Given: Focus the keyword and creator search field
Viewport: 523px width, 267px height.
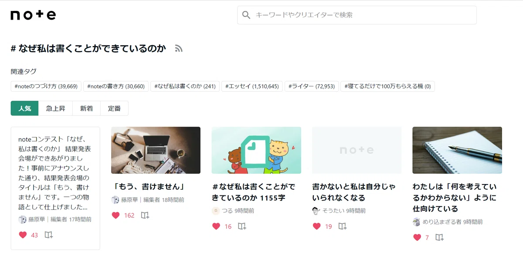Looking at the screenshot, I should pyautogui.click(x=357, y=15).
